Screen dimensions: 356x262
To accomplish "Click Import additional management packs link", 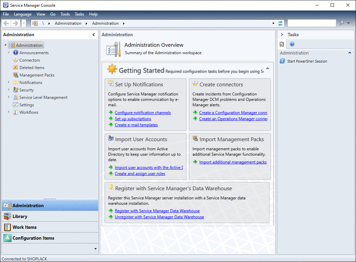I will pyautogui.click(x=233, y=162).
